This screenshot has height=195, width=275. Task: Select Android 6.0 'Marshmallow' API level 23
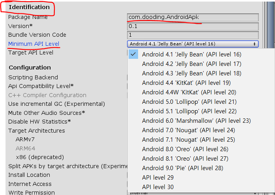pyautogui.click(x=196, y=121)
